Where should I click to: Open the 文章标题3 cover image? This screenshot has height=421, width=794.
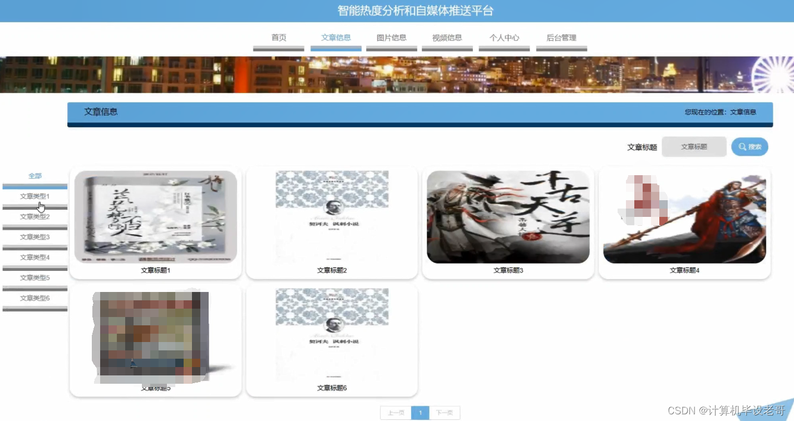pos(508,217)
